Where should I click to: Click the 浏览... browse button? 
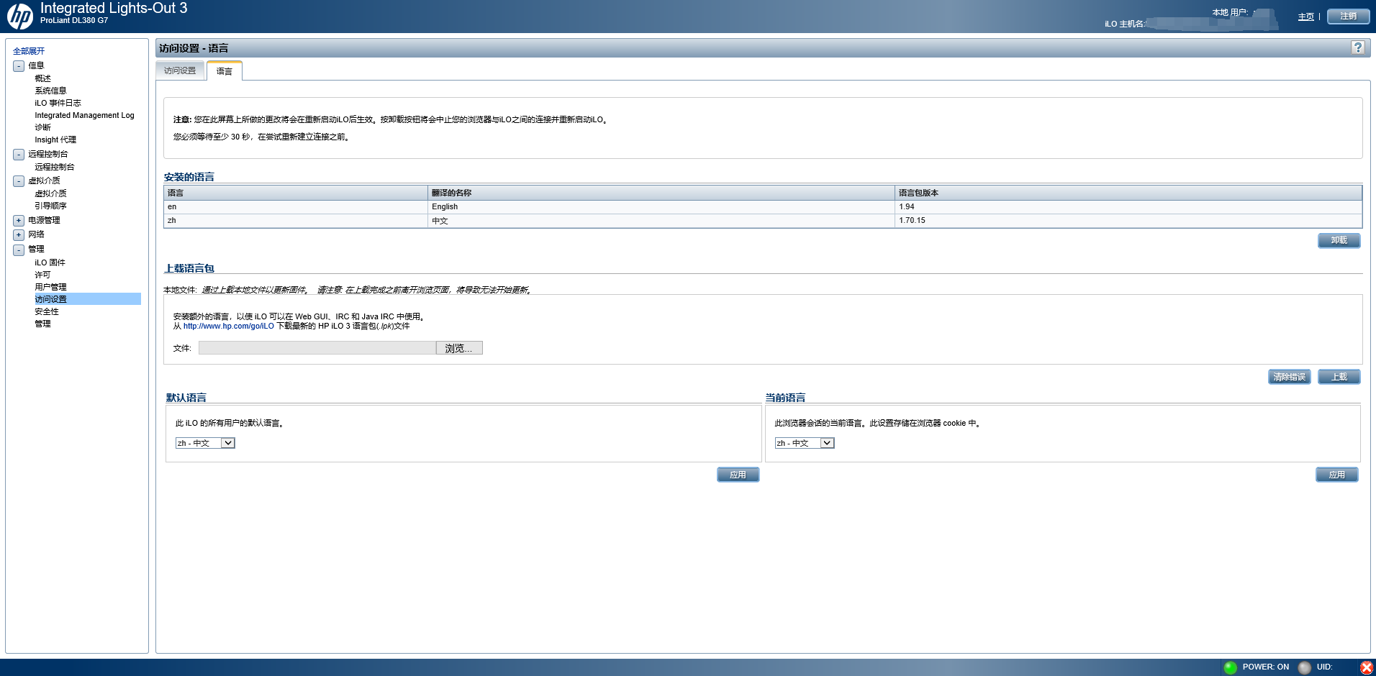click(459, 348)
